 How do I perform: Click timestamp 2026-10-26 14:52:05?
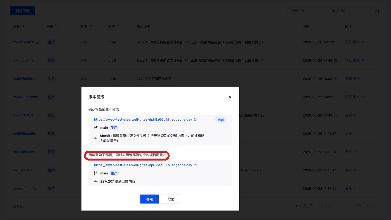pyautogui.click(x=320, y=42)
